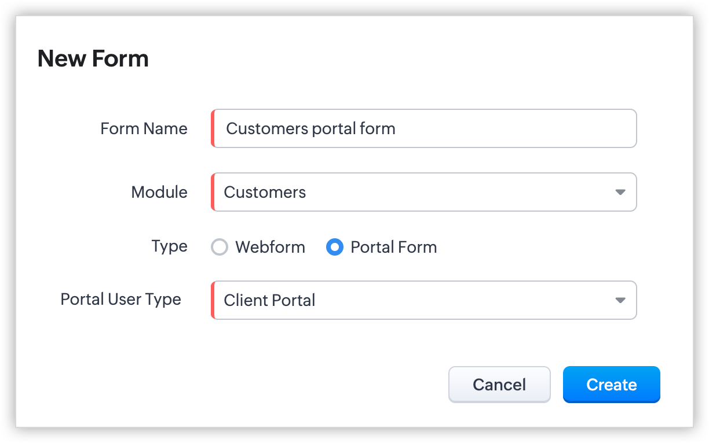Click the red required marker on Module
709x443 pixels.
pos(213,192)
